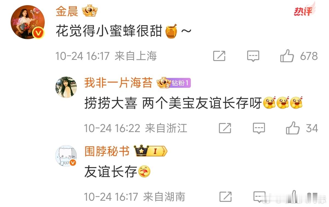Image resolution: width=329 pixels, height=207 pixels.
Task: Reply to 围脖秘书's comment via bubble icon
Action: (x=259, y=197)
